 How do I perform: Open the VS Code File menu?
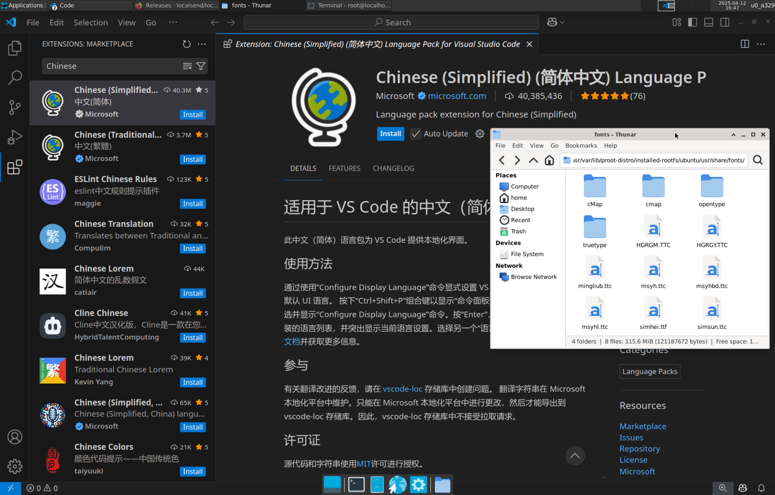click(33, 23)
